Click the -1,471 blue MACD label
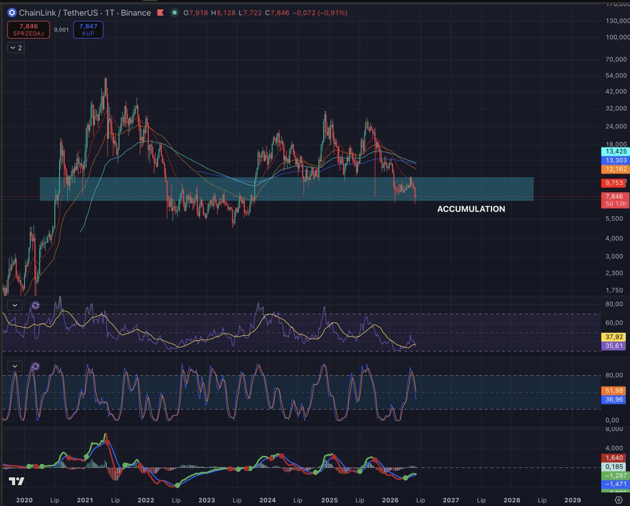This screenshot has width=630, height=506. [x=615, y=485]
